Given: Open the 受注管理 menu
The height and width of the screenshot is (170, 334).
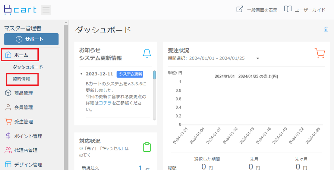Looking at the screenshot, I should [24, 122].
